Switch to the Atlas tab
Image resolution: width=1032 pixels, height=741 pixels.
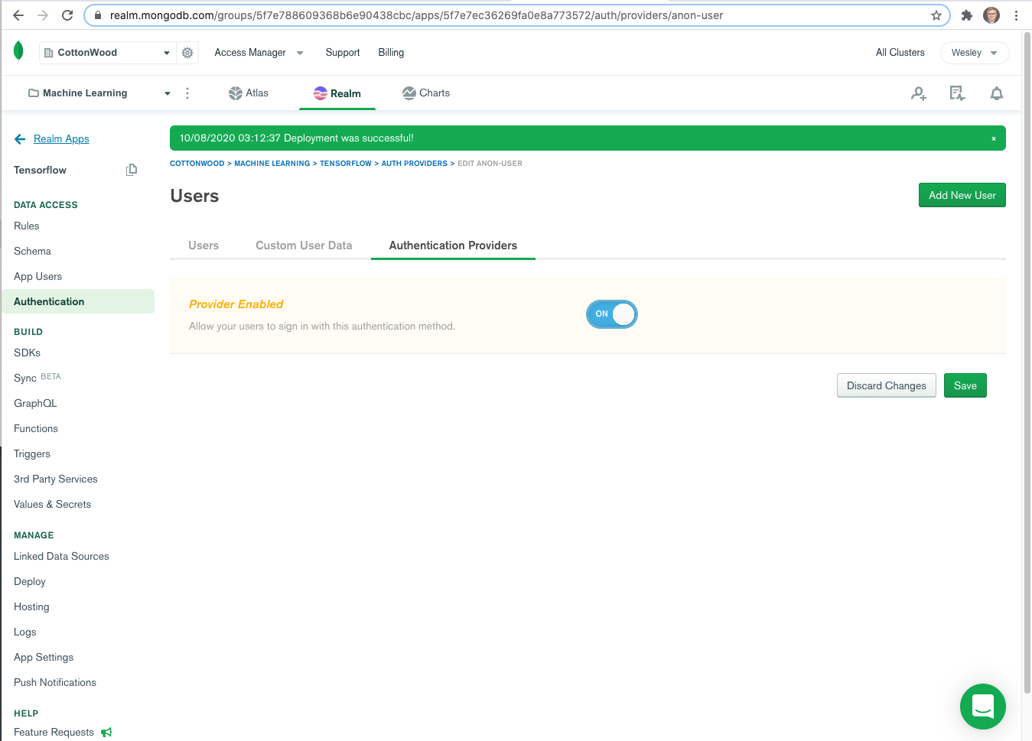pos(249,93)
